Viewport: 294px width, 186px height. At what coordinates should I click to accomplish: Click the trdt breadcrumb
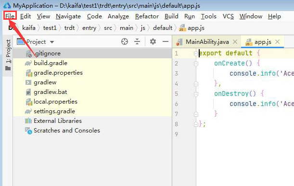(69, 28)
